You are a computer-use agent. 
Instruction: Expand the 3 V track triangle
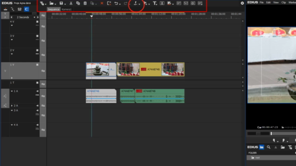coord(12,40)
